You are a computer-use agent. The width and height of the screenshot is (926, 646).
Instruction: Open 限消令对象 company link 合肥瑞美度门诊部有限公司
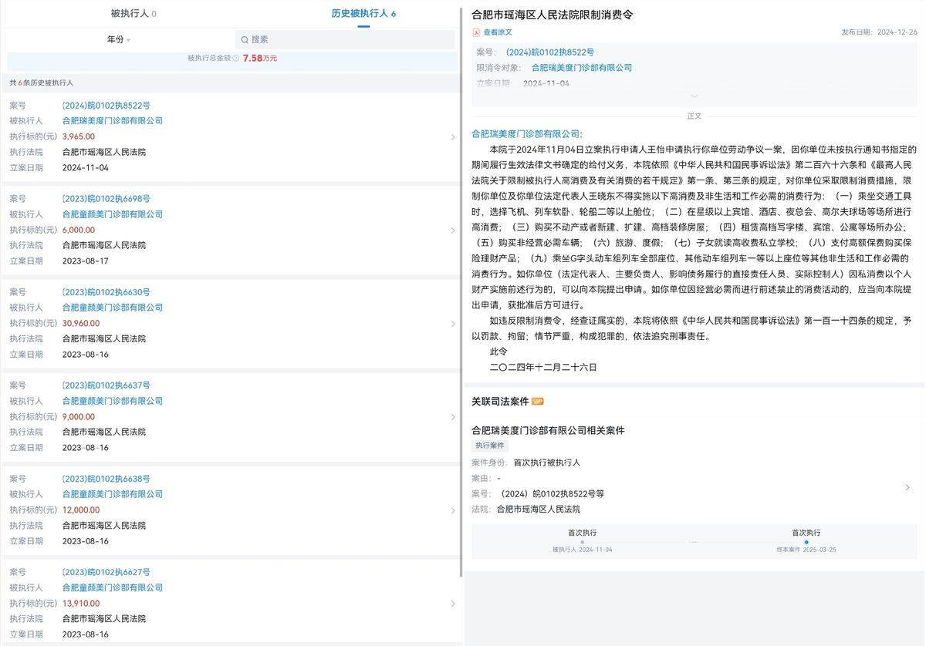(x=582, y=68)
